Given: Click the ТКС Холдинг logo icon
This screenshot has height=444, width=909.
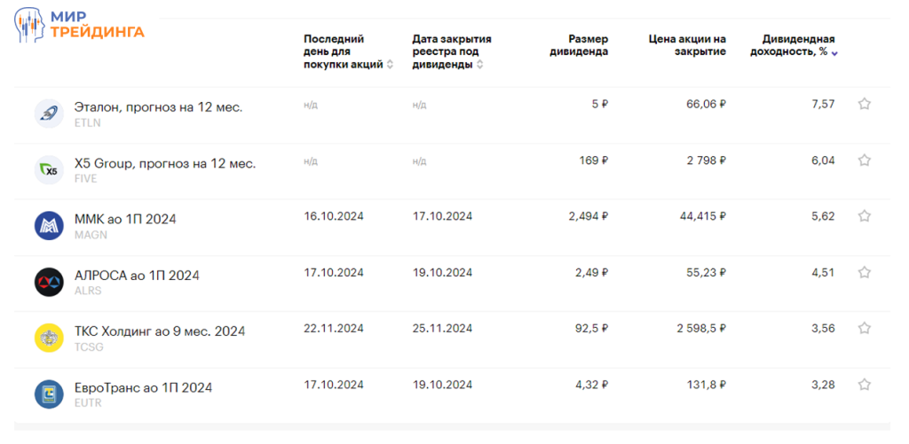Looking at the screenshot, I should (48, 338).
